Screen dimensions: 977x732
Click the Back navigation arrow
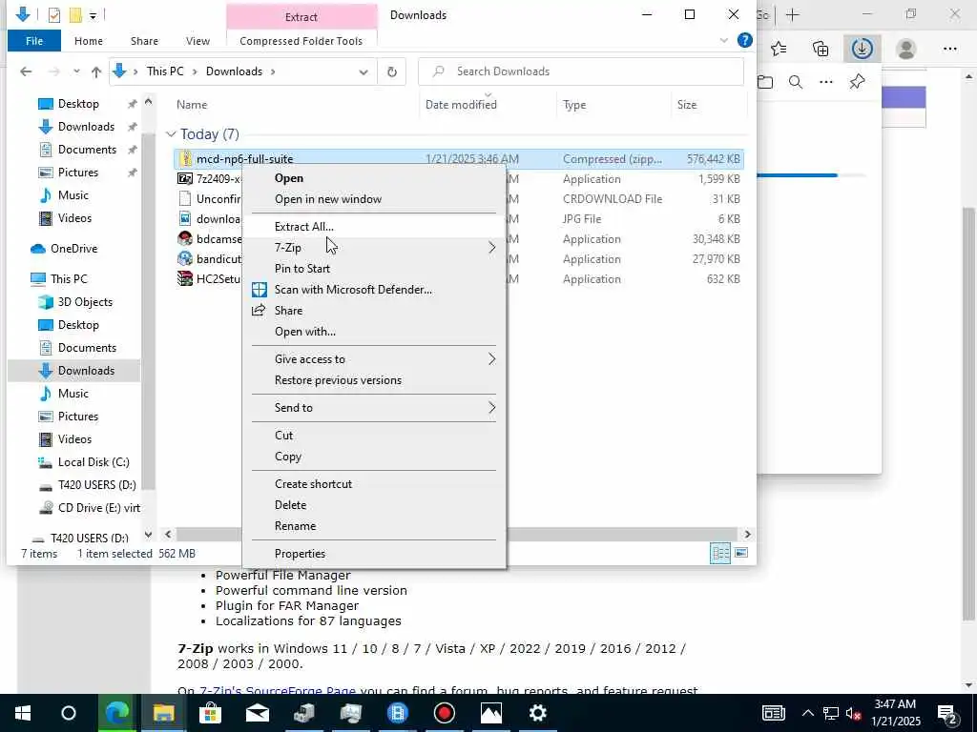tap(26, 71)
